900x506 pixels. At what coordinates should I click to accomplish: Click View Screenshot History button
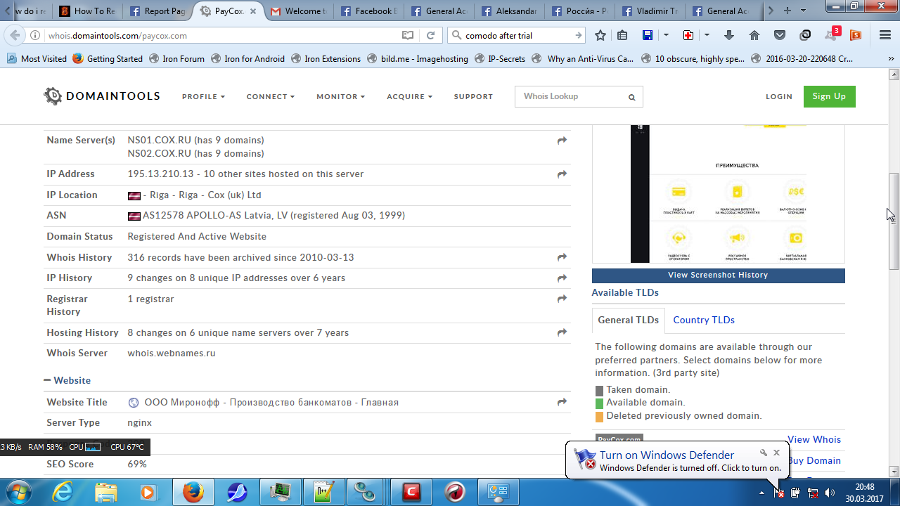point(718,275)
